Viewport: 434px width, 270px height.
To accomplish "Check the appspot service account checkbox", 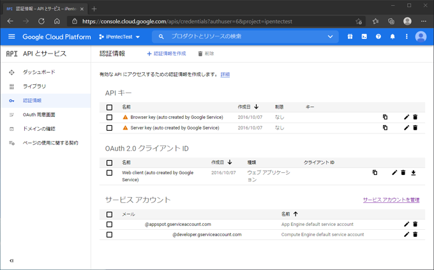I will (109, 224).
